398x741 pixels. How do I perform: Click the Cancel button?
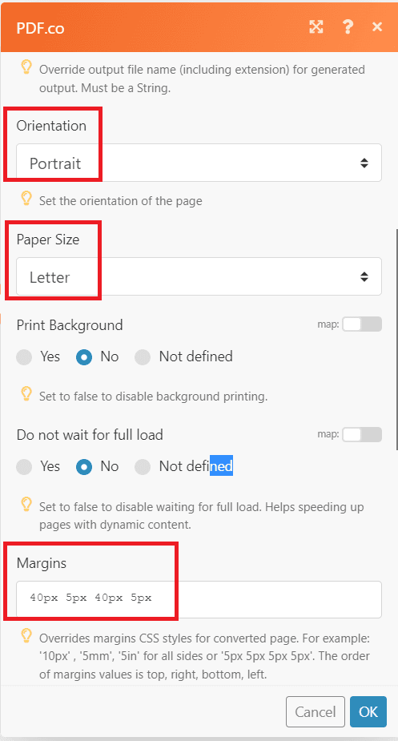coord(316,711)
